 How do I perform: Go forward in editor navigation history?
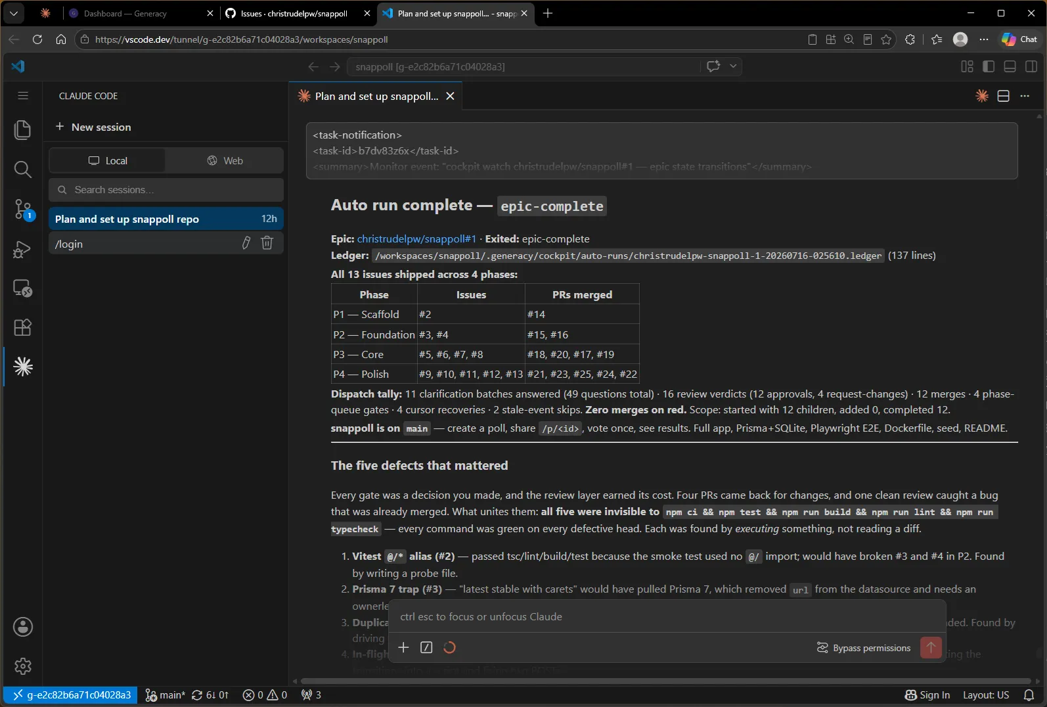(335, 66)
